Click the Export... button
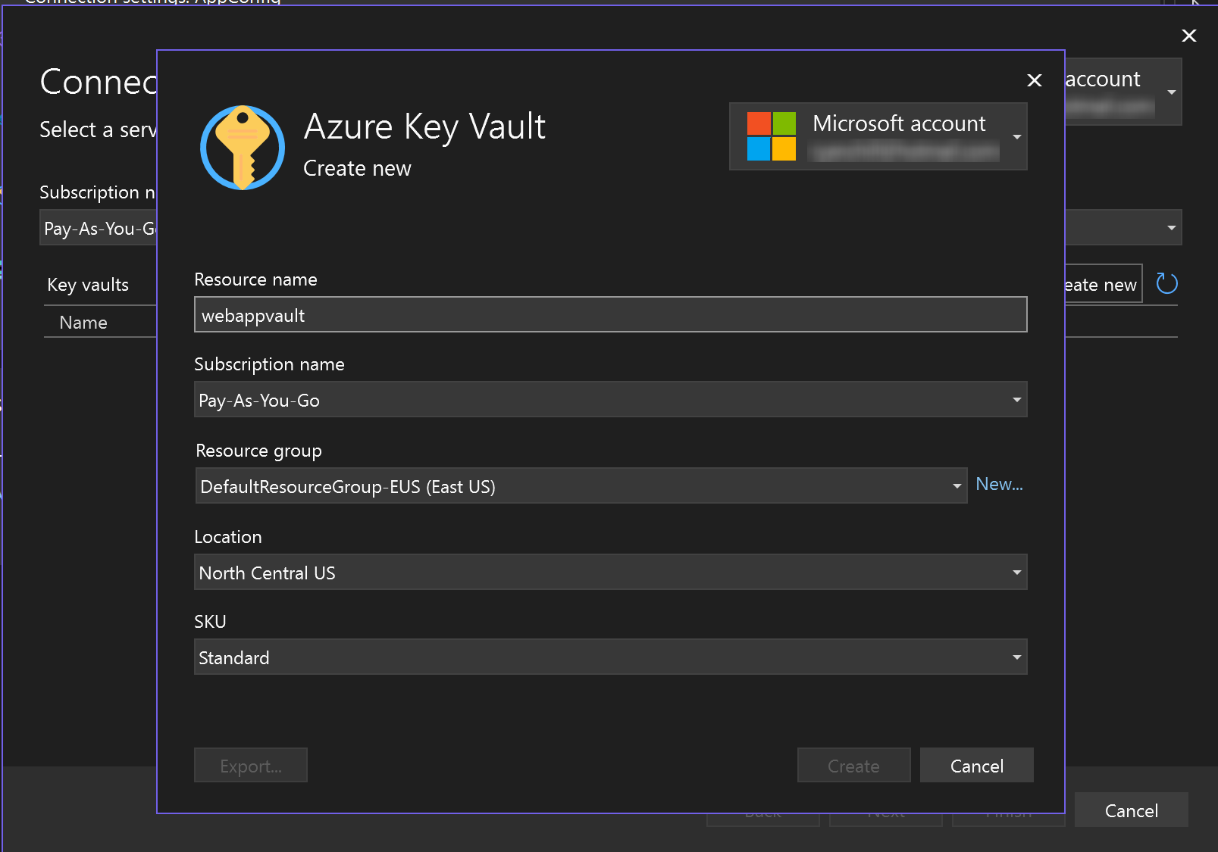Viewport: 1218px width, 852px height. pyautogui.click(x=251, y=765)
